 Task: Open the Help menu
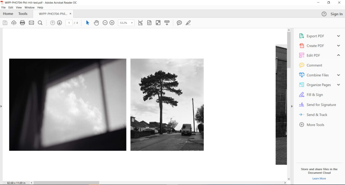pyautogui.click(x=40, y=7)
